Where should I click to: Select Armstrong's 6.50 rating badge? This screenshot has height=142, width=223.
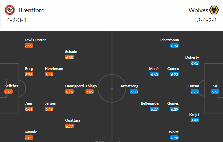(x=134, y=92)
